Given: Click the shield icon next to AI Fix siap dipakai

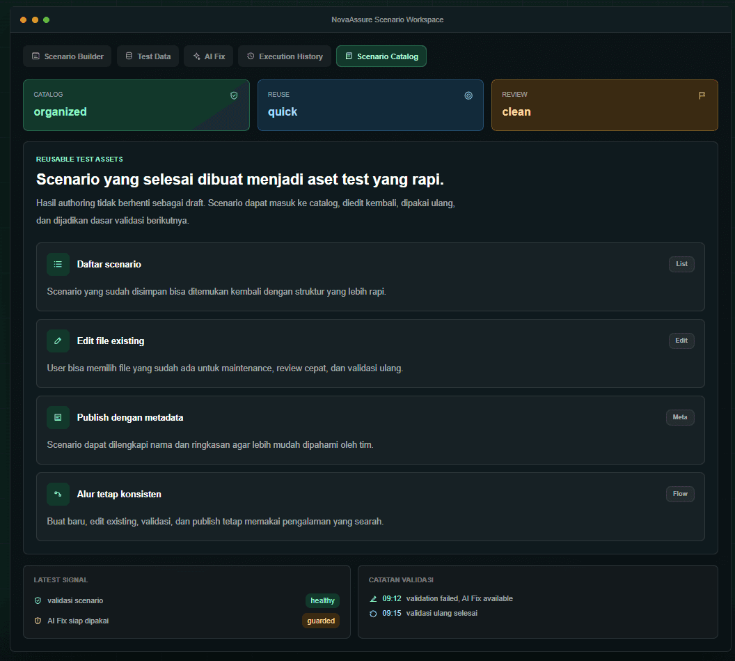Looking at the screenshot, I should point(38,621).
